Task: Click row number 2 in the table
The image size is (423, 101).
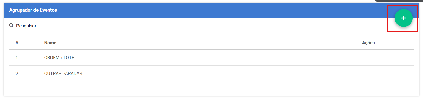Action: [x=17, y=74]
